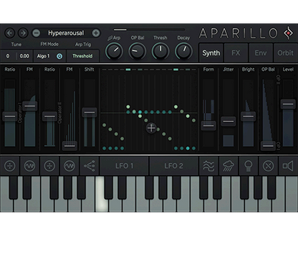298x270 pixels.
Task: Click the Level fader handle
Action: click(x=288, y=104)
